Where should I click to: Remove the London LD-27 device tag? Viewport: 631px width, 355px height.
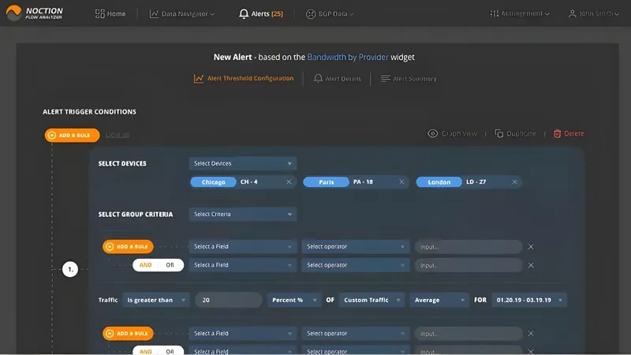coord(516,182)
